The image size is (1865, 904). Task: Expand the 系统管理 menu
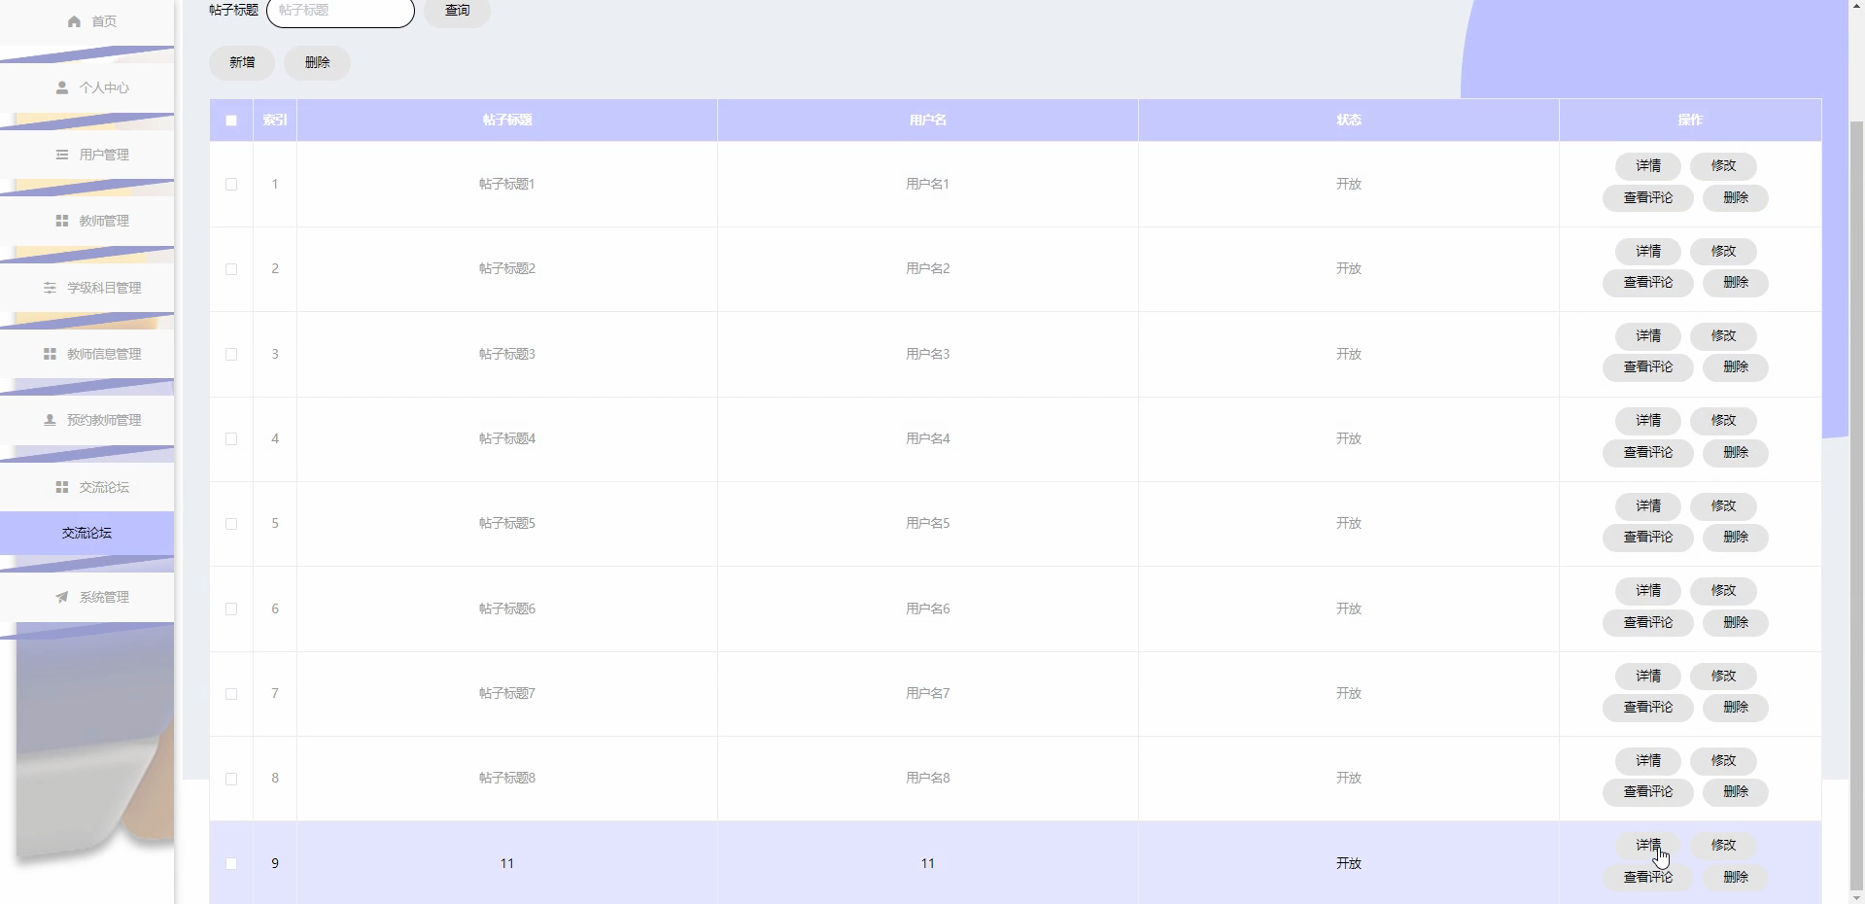click(x=87, y=597)
